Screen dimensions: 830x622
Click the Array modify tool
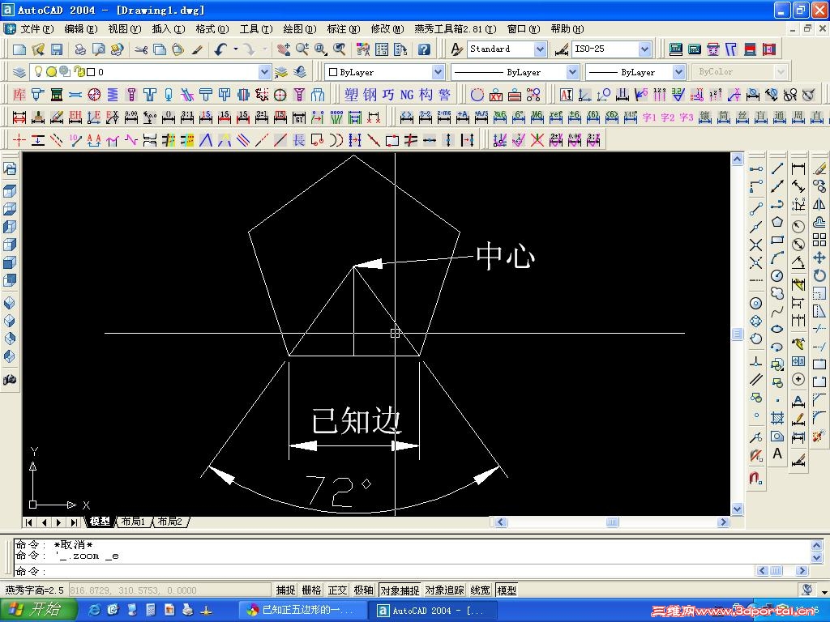(x=819, y=240)
